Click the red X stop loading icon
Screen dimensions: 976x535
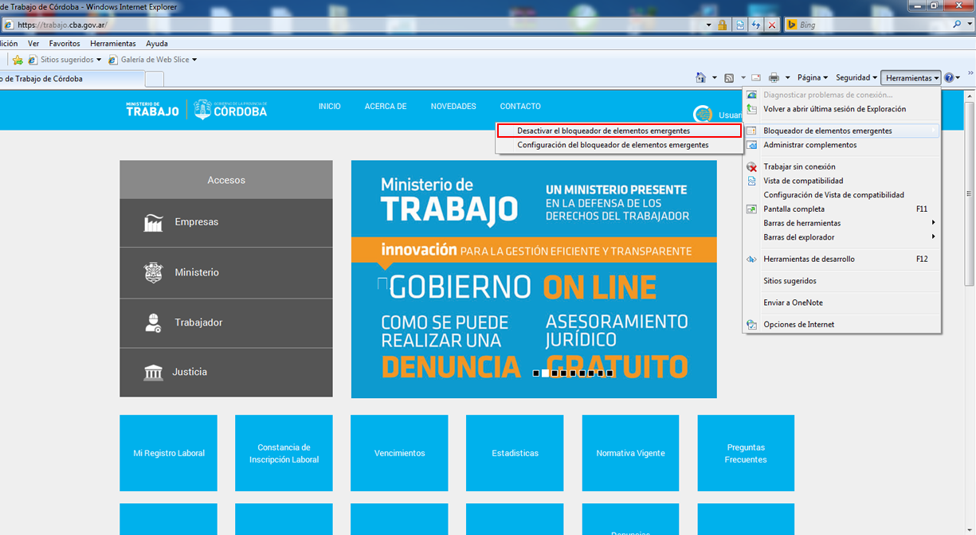[771, 25]
